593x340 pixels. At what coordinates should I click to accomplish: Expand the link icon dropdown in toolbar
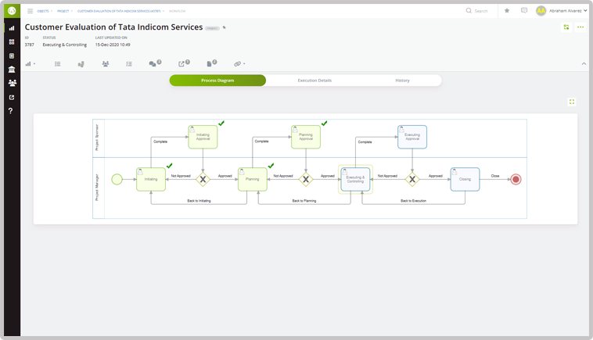[x=239, y=64]
